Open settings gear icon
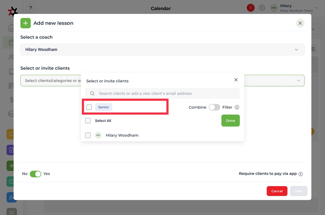325x215 pixels. click(x=262, y=8)
